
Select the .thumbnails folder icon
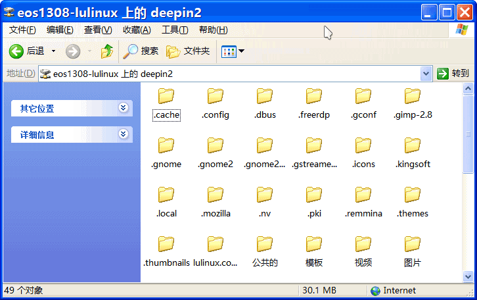166,244
